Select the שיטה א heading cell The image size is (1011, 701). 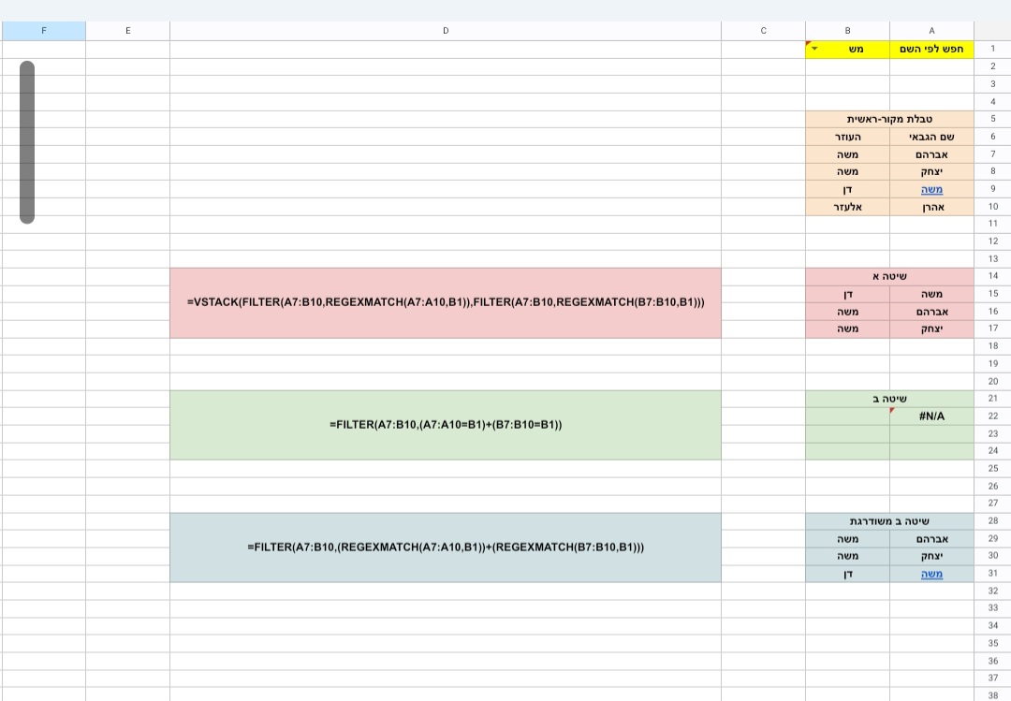point(888,276)
